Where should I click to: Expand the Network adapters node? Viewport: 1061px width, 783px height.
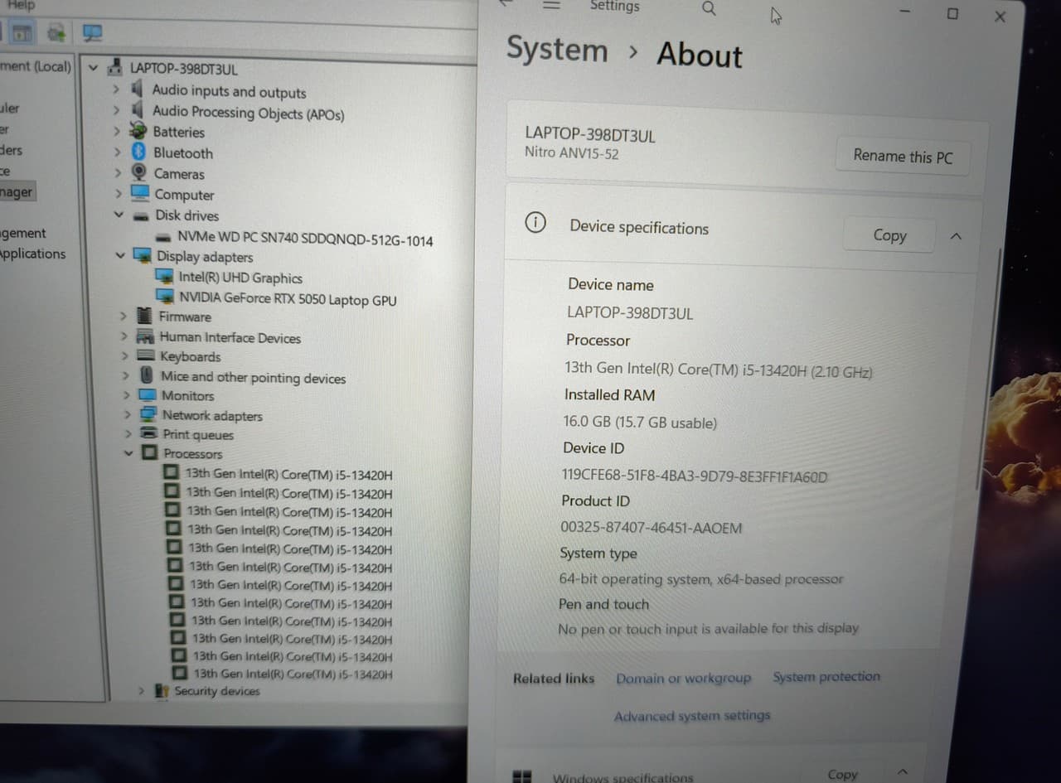(x=127, y=414)
